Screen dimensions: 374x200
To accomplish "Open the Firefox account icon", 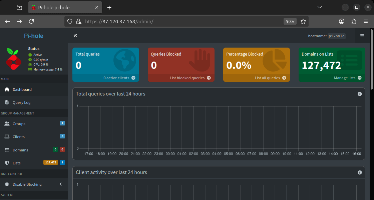I will coord(342,21).
